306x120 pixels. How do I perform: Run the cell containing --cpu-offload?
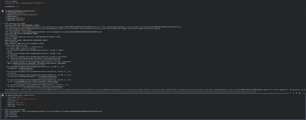[3, 95]
